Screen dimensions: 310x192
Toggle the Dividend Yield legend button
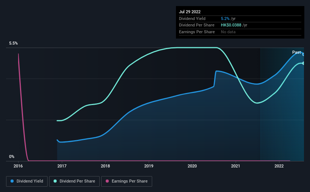click(27, 181)
